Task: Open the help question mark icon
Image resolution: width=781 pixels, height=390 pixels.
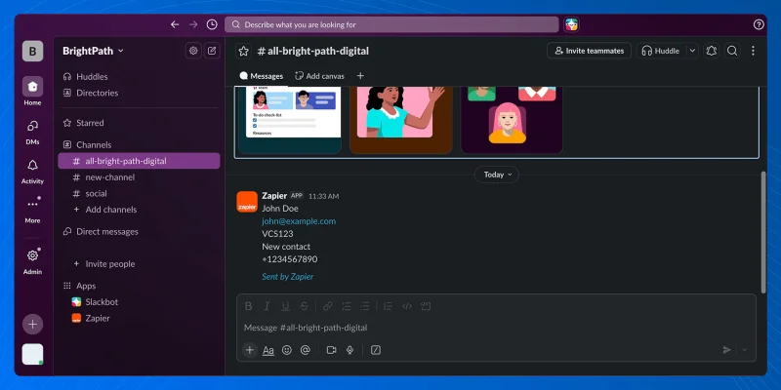Action: pyautogui.click(x=759, y=24)
